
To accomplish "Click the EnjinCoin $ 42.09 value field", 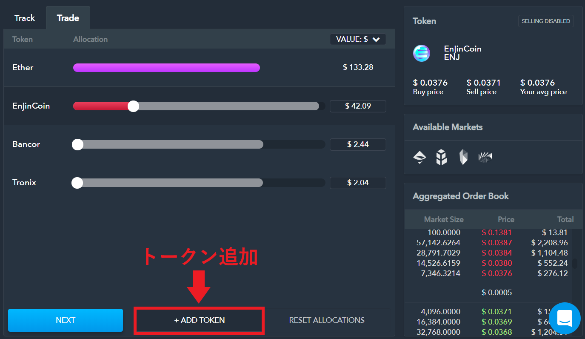I will coord(358,106).
